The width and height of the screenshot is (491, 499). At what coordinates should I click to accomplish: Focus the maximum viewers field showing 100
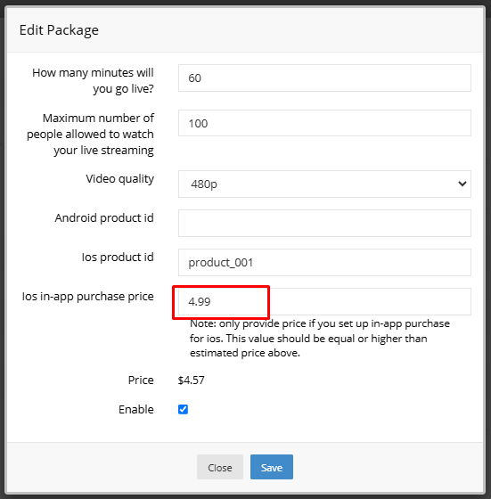(324, 123)
